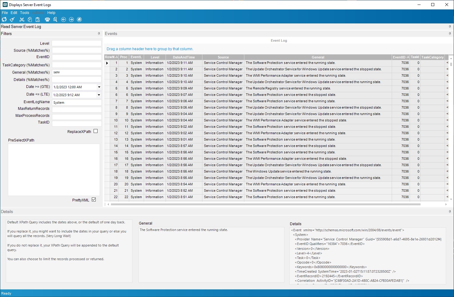The image size is (454, 297).
Task: Click the Source column header
Action: (223, 57)
